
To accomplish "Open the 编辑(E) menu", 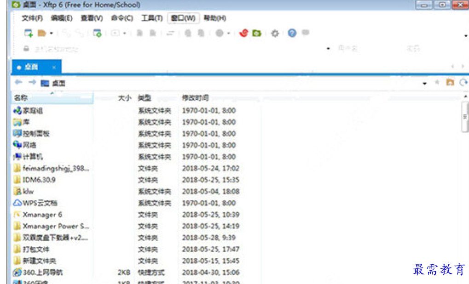I will pyautogui.click(x=62, y=18).
